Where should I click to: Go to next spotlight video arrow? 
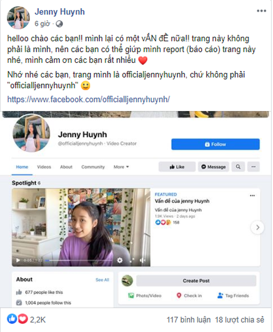point(258,227)
